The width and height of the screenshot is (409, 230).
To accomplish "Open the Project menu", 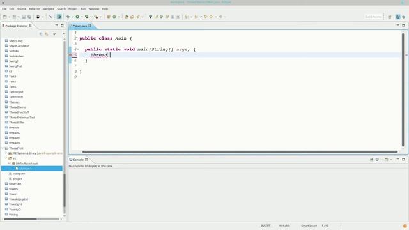I will [73, 9].
